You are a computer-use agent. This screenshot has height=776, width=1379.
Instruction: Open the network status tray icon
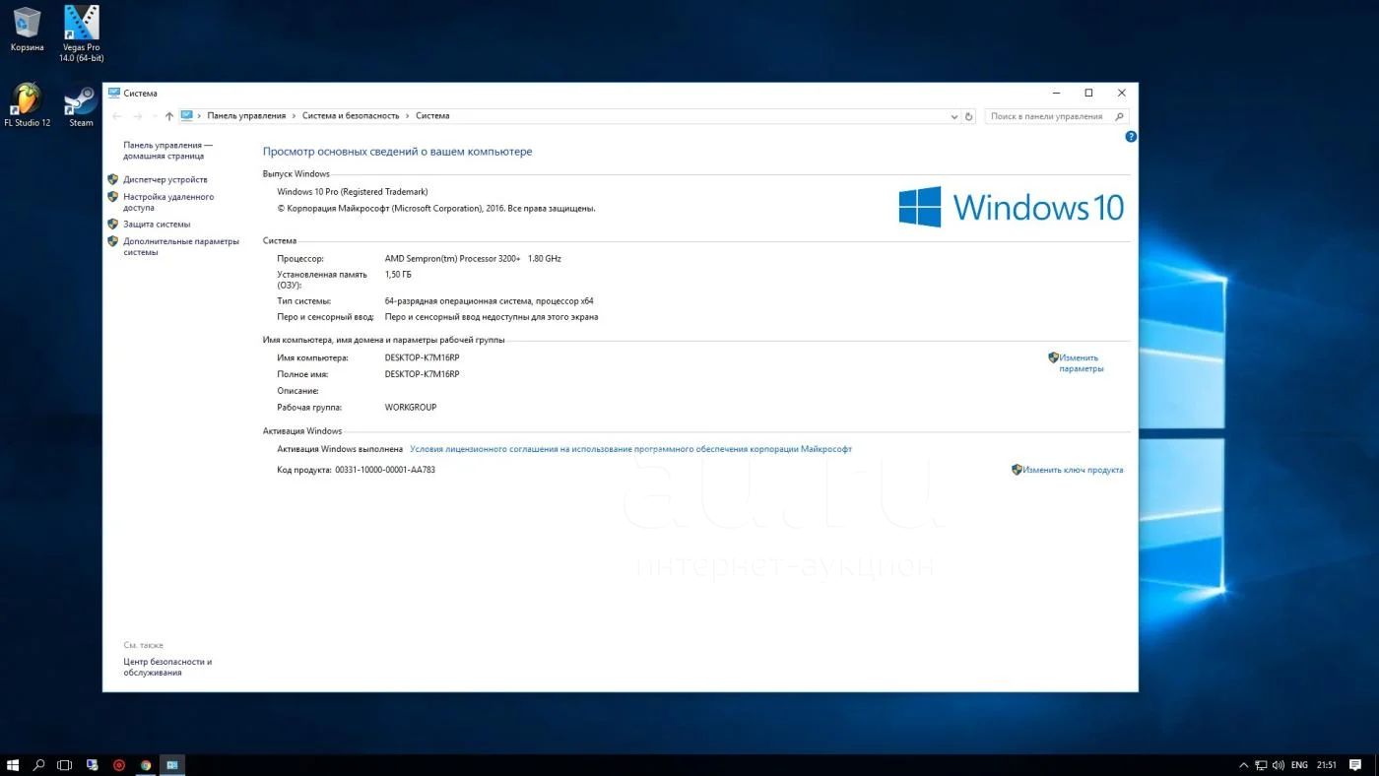coord(1261,765)
